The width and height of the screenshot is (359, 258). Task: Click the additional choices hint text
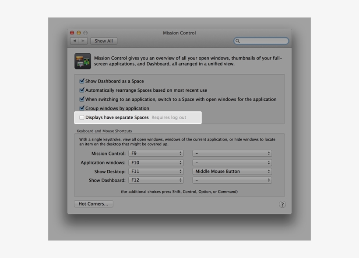coord(179,192)
